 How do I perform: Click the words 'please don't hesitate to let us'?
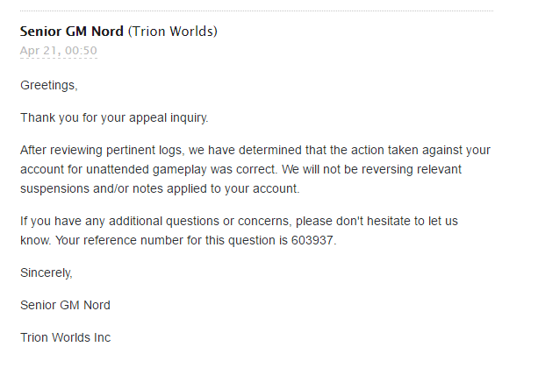[x=377, y=222]
